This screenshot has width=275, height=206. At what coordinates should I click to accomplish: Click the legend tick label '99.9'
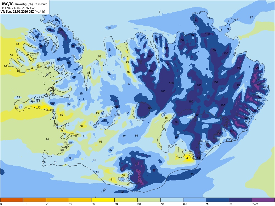(x=255, y=204)
